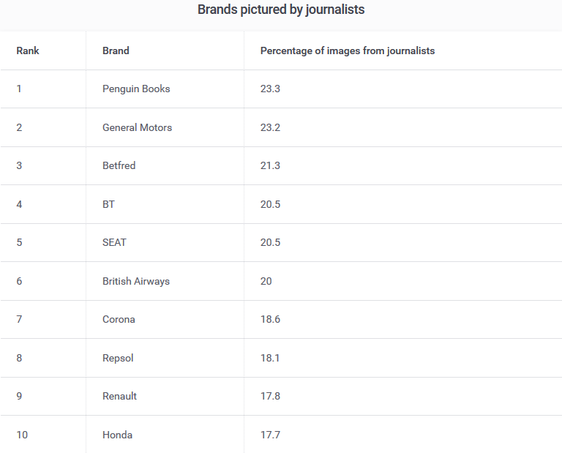Click the BT brand cell

tap(108, 204)
